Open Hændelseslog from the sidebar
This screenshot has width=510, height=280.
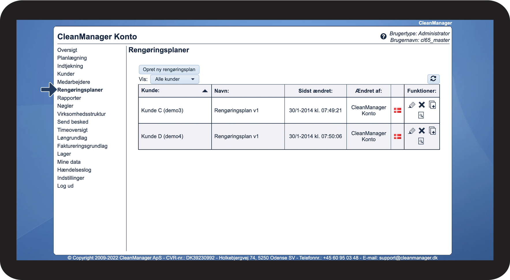point(74,170)
